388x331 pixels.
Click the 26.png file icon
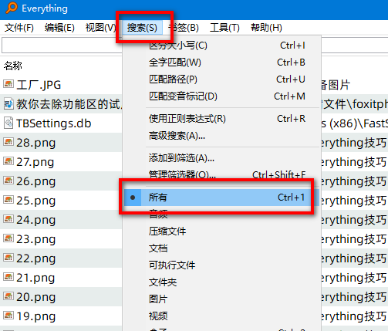(8, 181)
